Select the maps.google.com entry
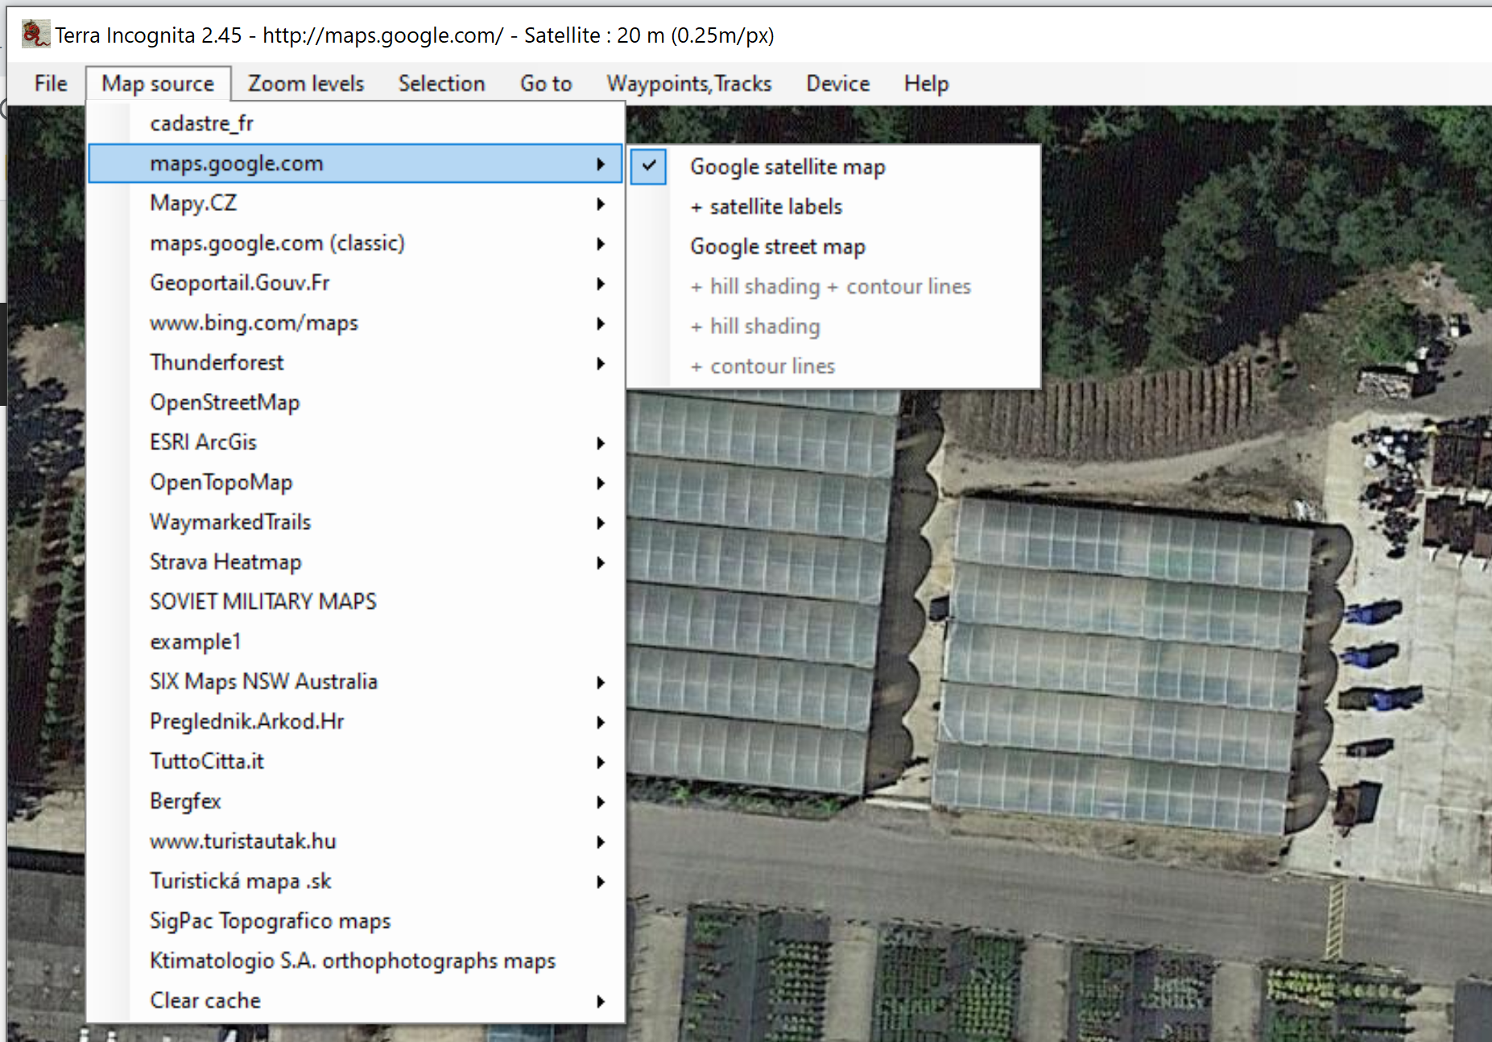The height and width of the screenshot is (1042, 1492). click(x=355, y=163)
